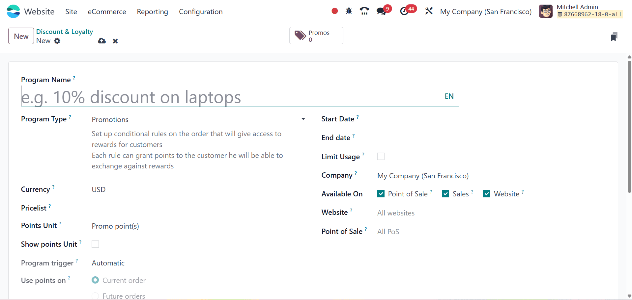
Task: Open the Point of Sale selector showing All PoS
Action: coord(388,231)
